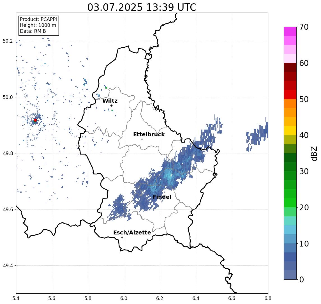The height and width of the screenshot is (304, 321).
Task: Click the orange colorbar segment below 50
Action: pos(290,104)
